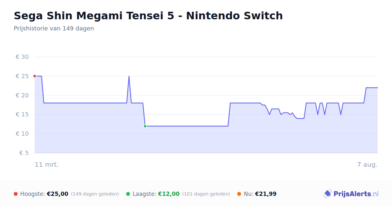Click the orange legend dot beside Nu

pos(239,194)
